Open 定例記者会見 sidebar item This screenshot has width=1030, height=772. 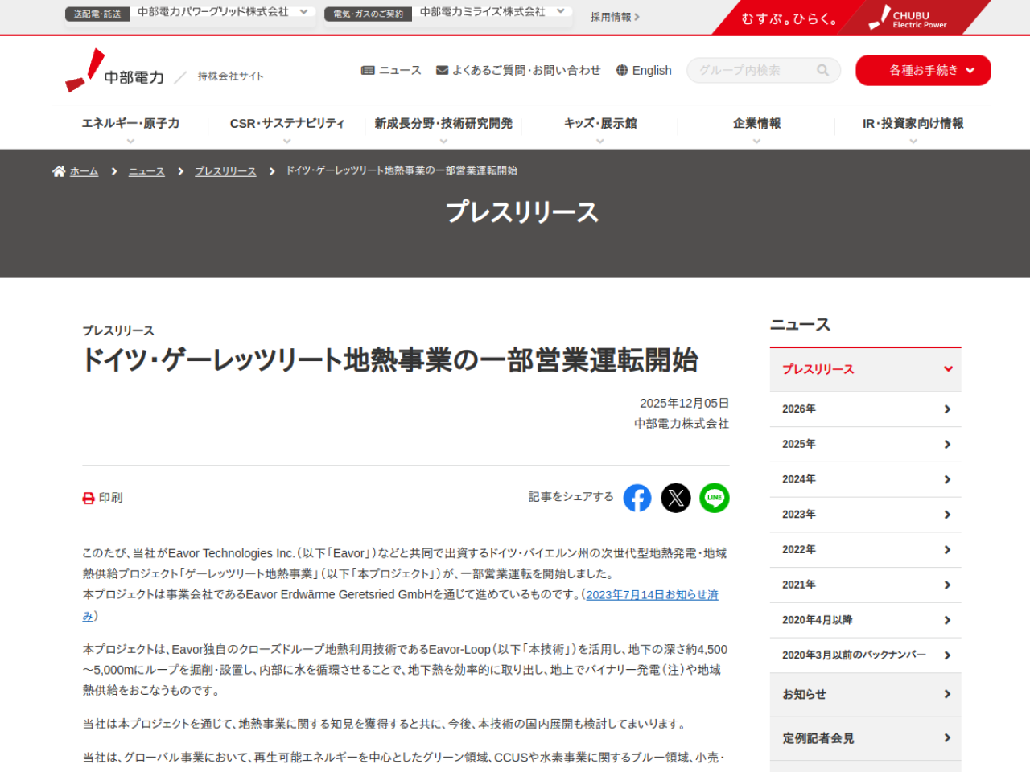coord(866,738)
